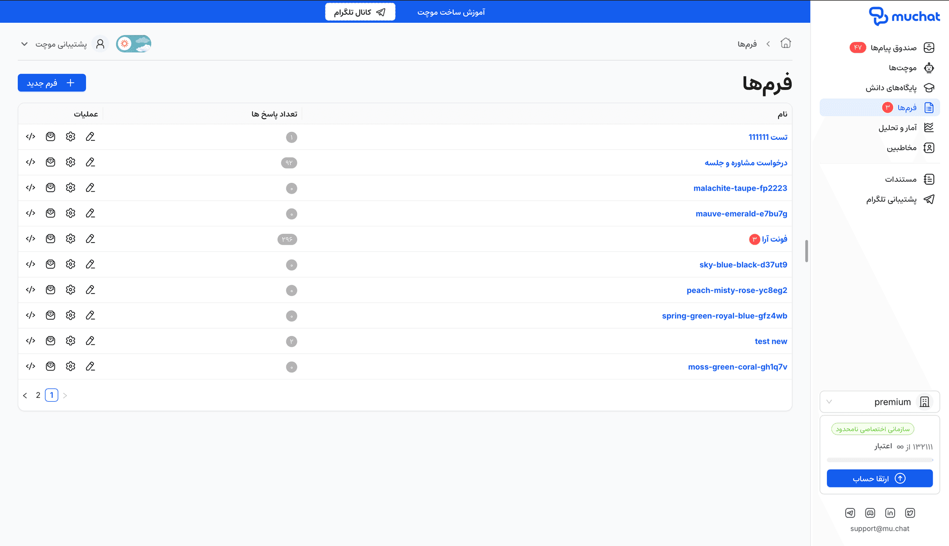Image resolution: width=949 pixels, height=546 pixels.
Task: Click the credit usage progress bar
Action: pos(879,460)
